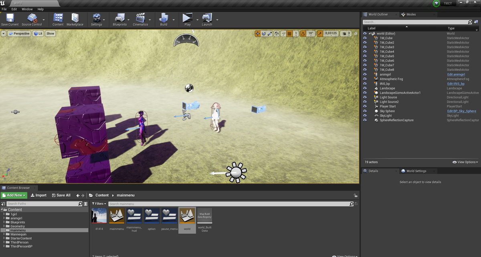Select the scale gizmo mode
Viewport: 481px width, 257px height.
270,34
